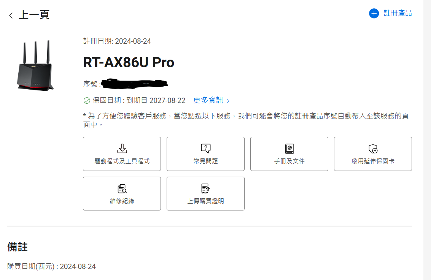Click the manual book icon
The image size is (431, 280).
289,149
